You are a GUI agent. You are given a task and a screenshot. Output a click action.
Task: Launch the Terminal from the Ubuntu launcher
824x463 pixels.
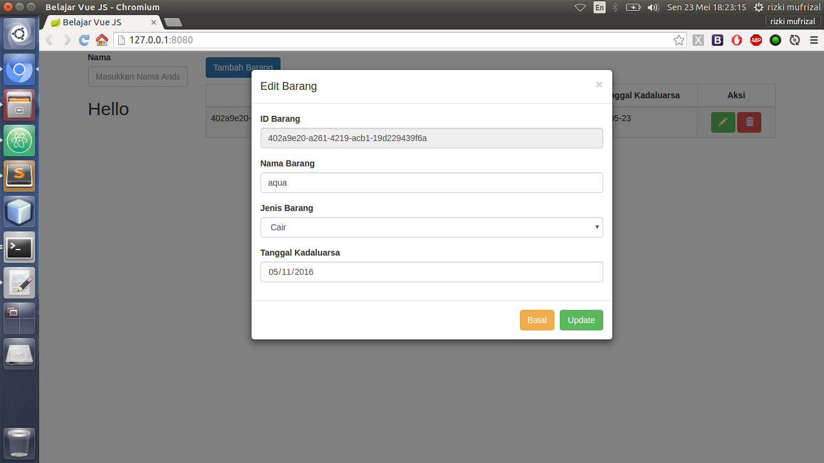pyautogui.click(x=19, y=247)
